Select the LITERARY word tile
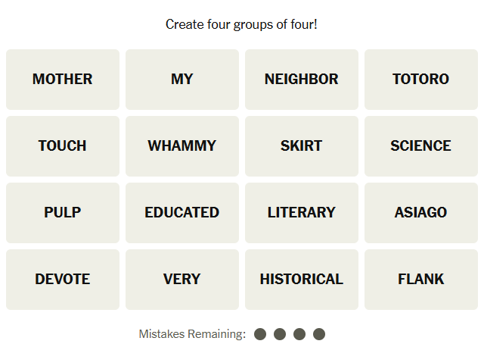Image resolution: width=484 pixels, height=344 pixels. tap(302, 213)
